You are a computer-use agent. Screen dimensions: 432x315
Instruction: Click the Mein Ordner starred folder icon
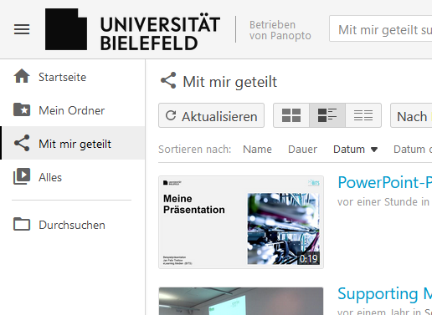pyautogui.click(x=22, y=109)
